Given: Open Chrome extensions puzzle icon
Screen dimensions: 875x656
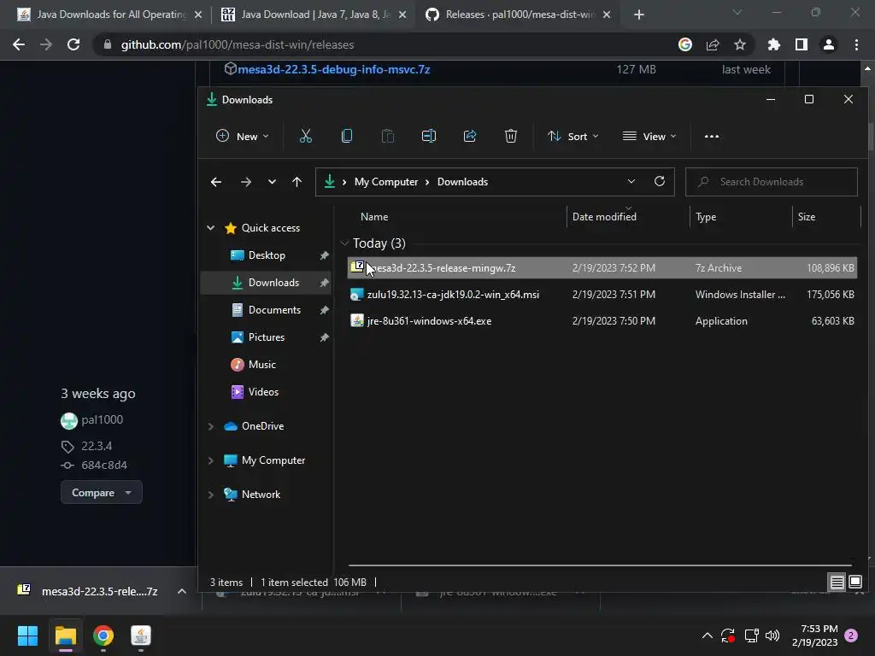Looking at the screenshot, I should pyautogui.click(x=774, y=44).
